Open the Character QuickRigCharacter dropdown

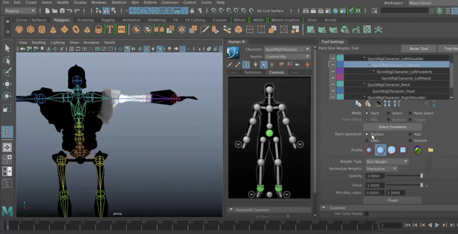(287, 49)
